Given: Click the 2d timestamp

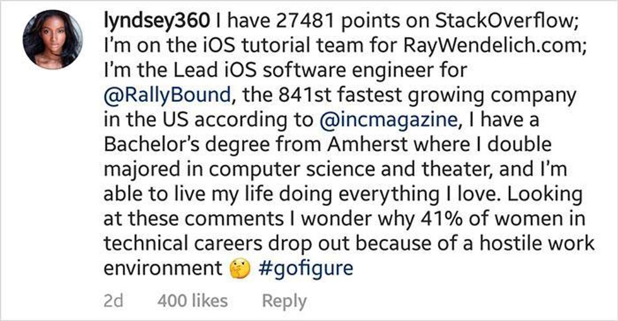Looking at the screenshot, I should (x=114, y=301).
